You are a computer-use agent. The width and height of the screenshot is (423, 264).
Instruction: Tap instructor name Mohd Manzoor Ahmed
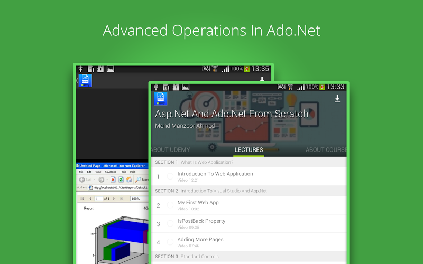click(x=185, y=126)
